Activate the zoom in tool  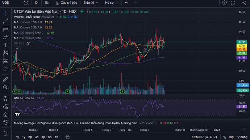(x=5, y=87)
